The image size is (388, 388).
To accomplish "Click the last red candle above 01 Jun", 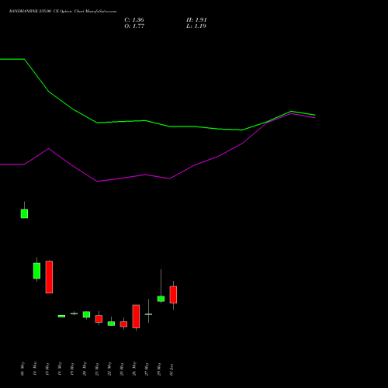I will point(173,295).
